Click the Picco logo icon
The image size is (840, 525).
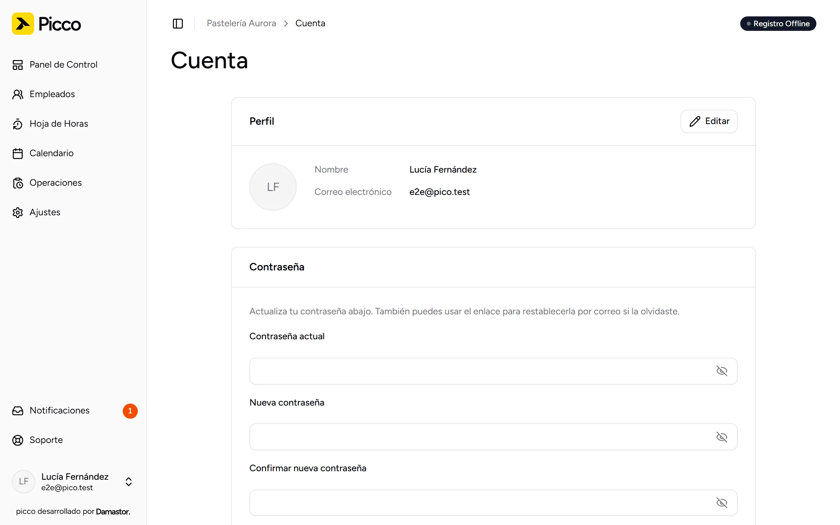click(x=23, y=24)
